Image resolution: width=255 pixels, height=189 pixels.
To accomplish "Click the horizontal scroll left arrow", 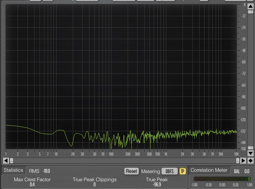I will pyautogui.click(x=6, y=160).
